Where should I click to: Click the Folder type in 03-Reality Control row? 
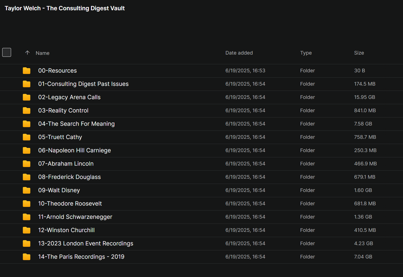pos(308,111)
